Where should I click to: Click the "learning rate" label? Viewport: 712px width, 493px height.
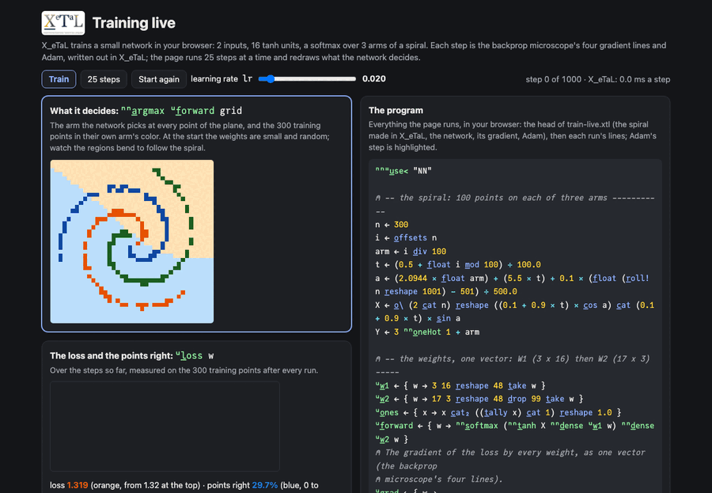point(214,78)
